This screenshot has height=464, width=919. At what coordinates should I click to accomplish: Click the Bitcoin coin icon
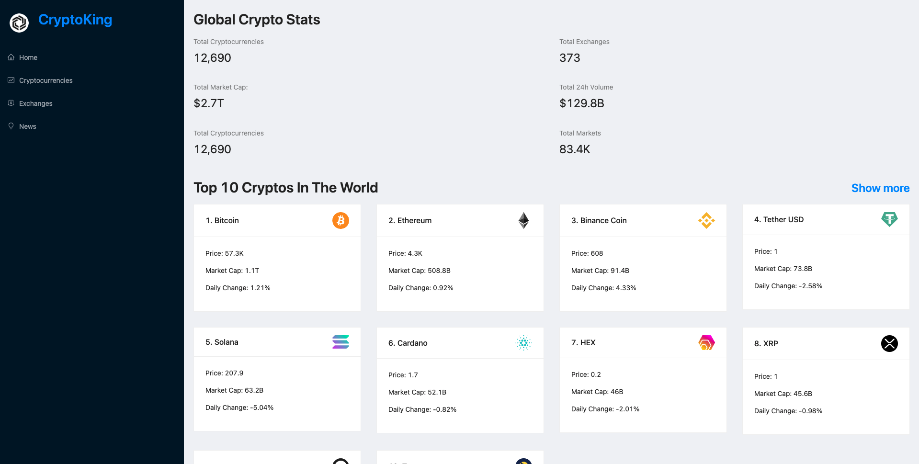click(340, 220)
